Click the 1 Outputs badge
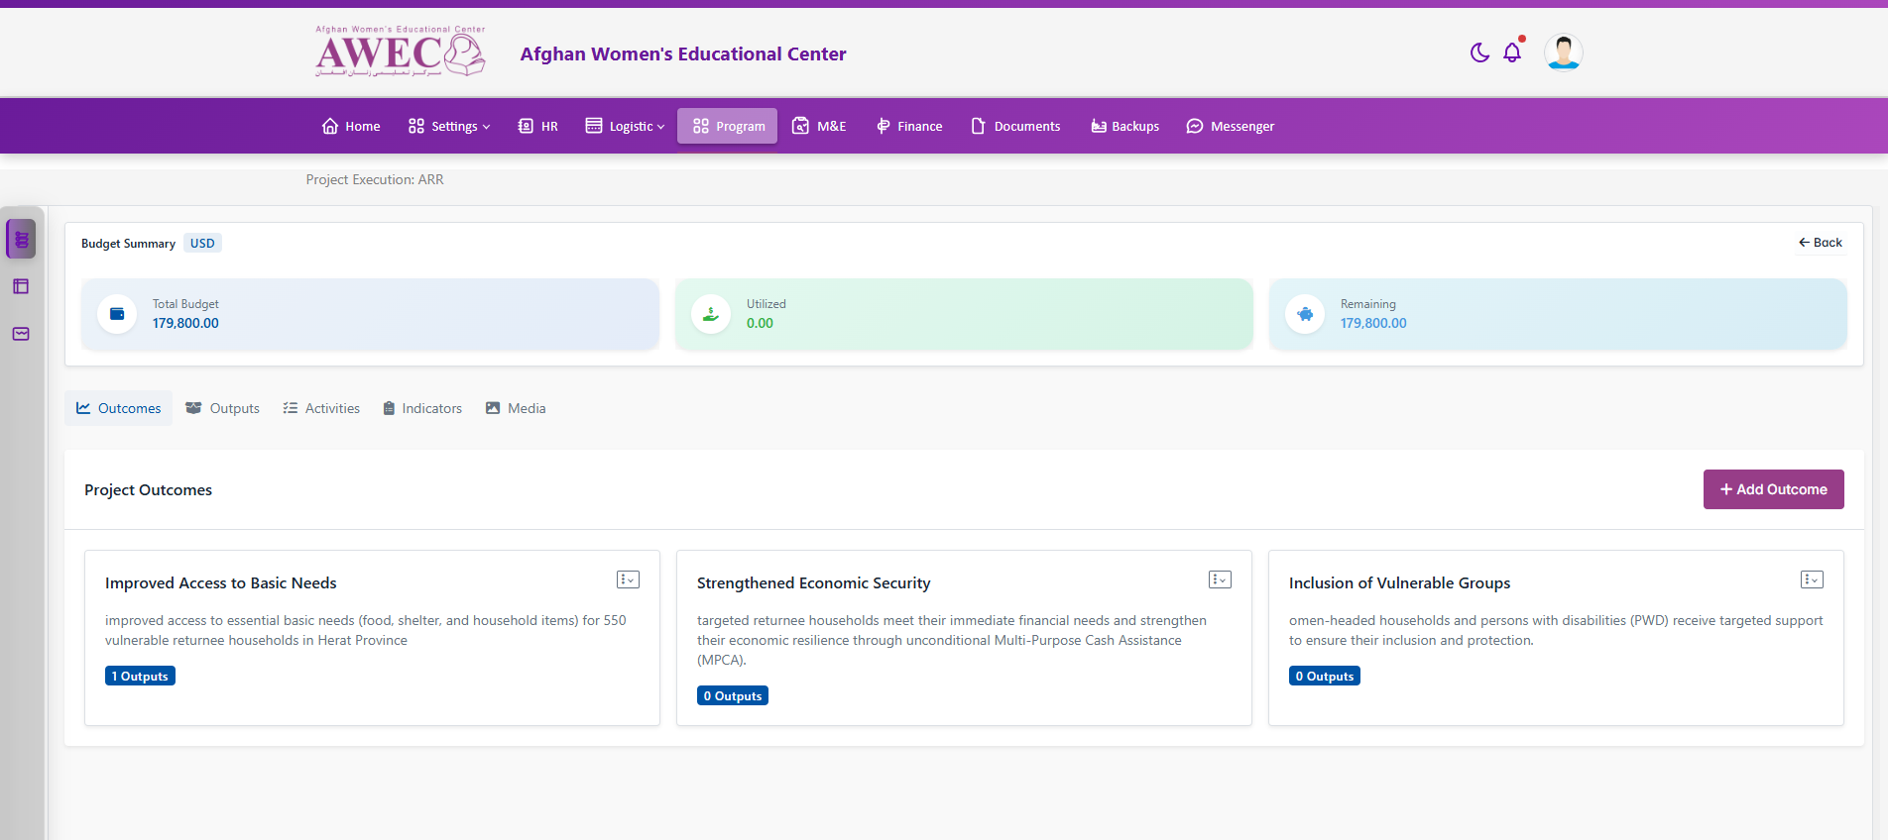 (140, 677)
